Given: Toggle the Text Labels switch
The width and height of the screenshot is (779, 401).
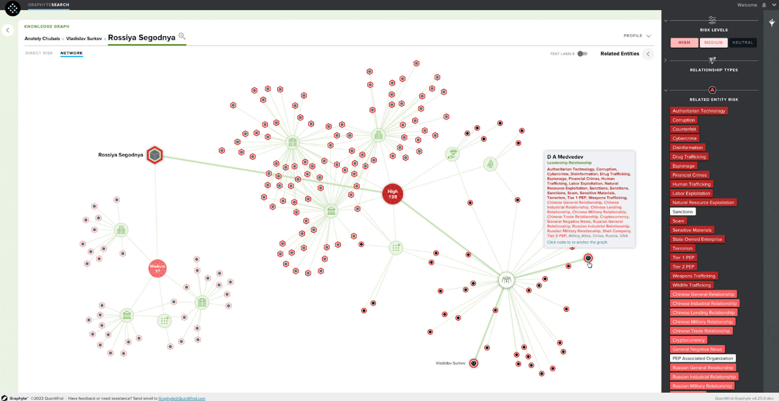Looking at the screenshot, I should click(582, 54).
